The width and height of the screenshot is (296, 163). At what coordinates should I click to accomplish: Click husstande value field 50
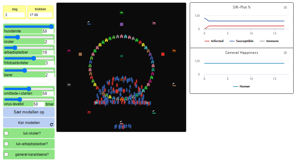(x=48, y=31)
